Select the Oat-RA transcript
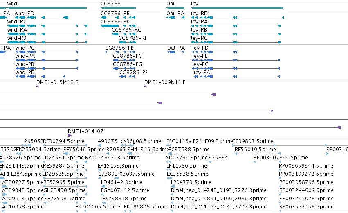Viewport: 348px width, 213px height. 175,14
